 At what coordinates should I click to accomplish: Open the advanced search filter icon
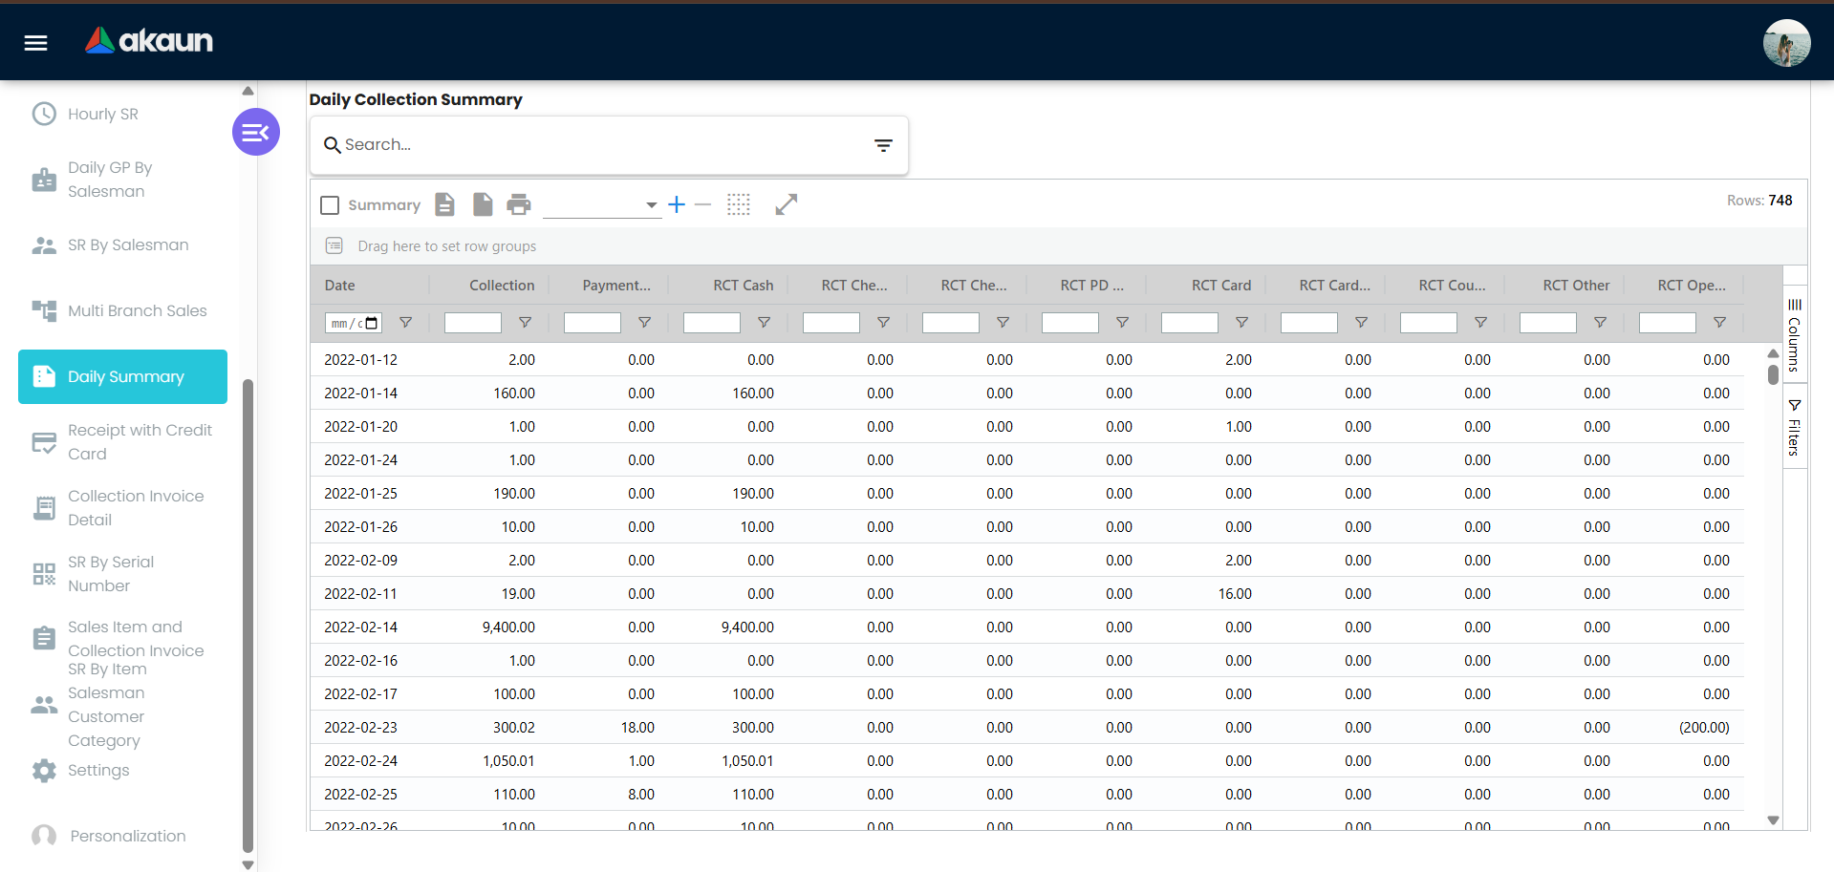point(883,145)
